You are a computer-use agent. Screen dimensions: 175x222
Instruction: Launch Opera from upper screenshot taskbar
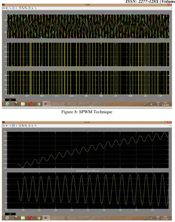(31, 104)
